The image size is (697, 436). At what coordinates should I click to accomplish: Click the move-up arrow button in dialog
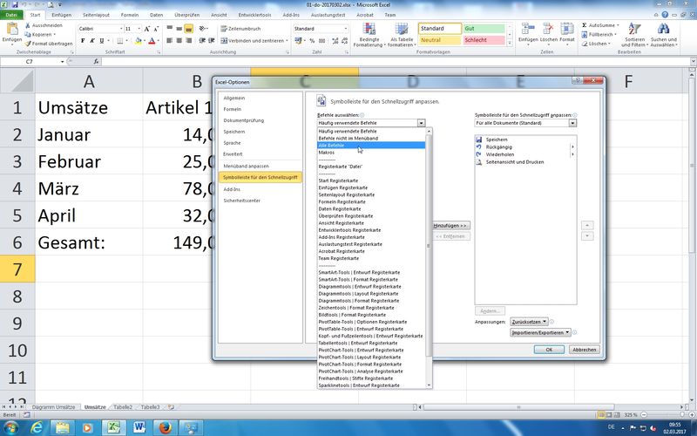click(587, 225)
